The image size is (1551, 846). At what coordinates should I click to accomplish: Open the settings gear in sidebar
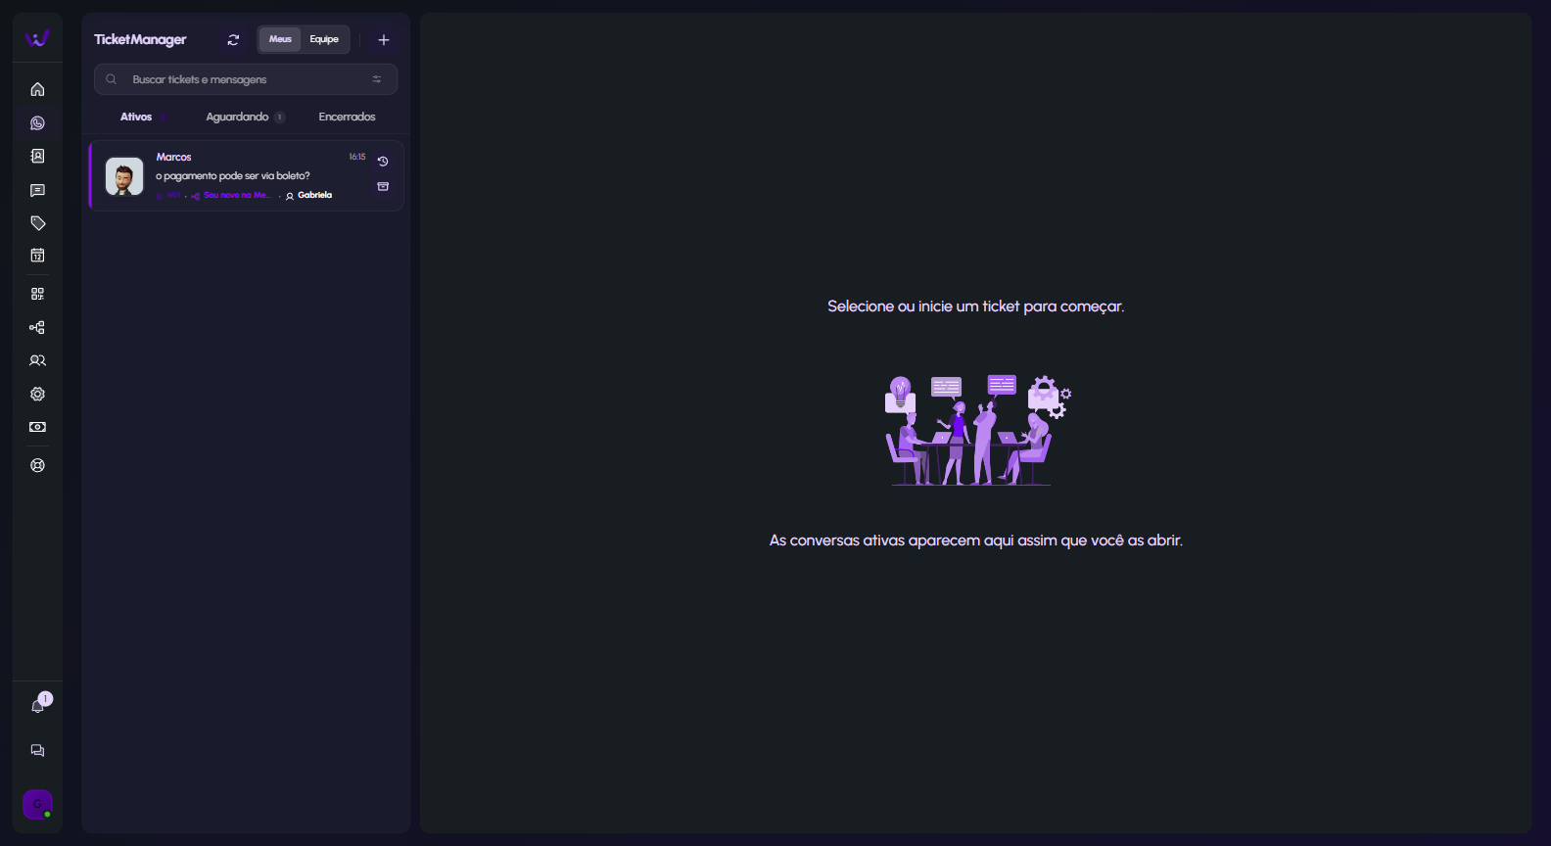pos(37,394)
